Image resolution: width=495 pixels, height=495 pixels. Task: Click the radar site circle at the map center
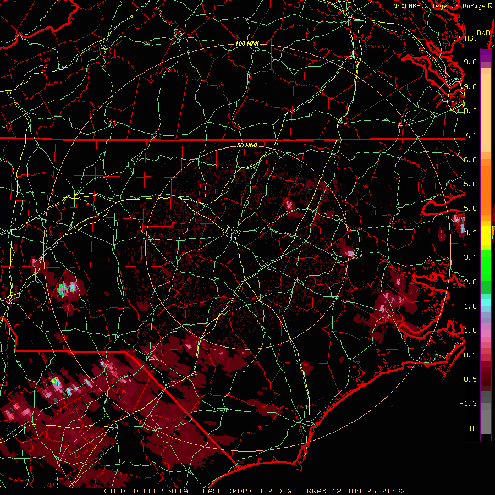[x=232, y=232]
